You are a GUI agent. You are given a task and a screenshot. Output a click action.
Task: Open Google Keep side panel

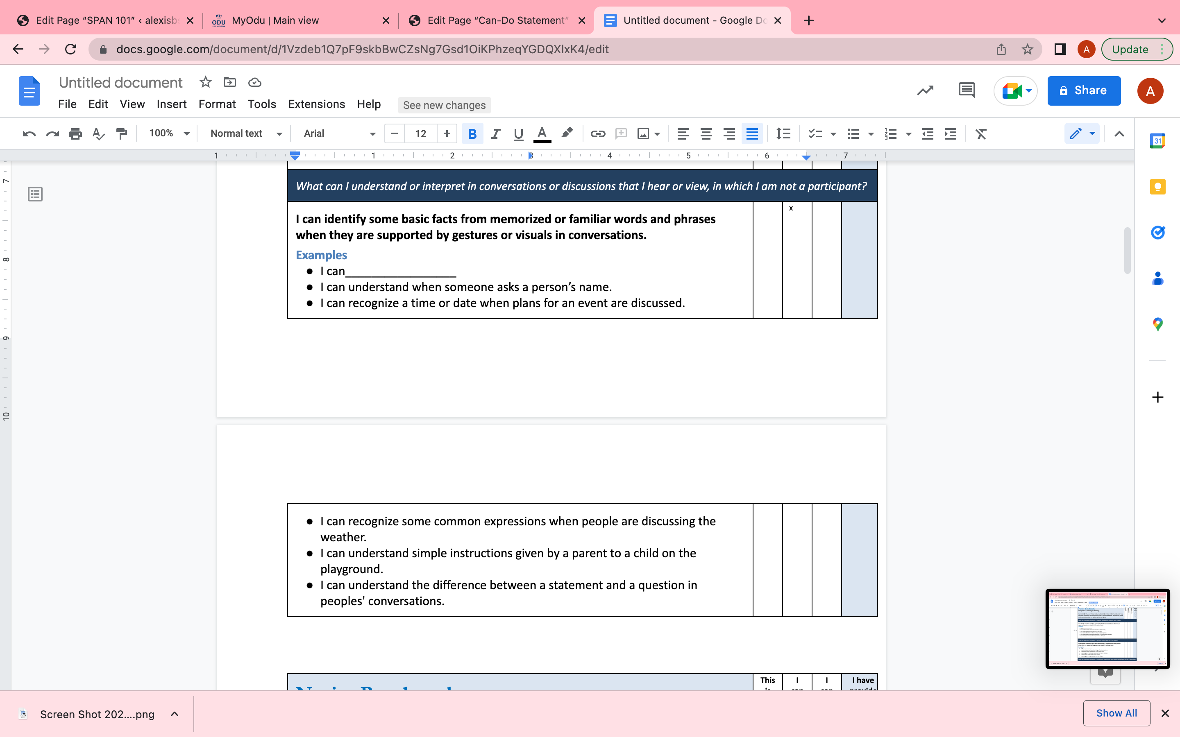pyautogui.click(x=1157, y=187)
